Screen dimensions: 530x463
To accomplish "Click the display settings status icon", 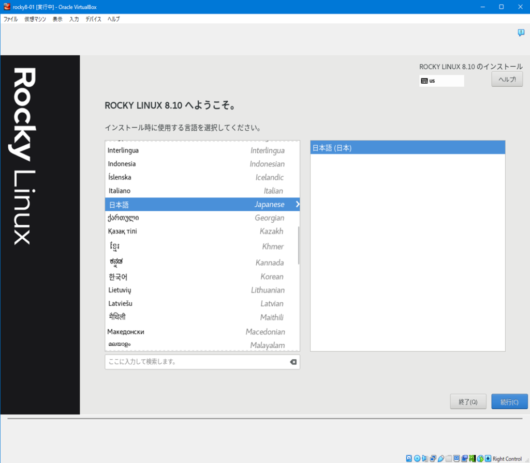I will 457,458.
